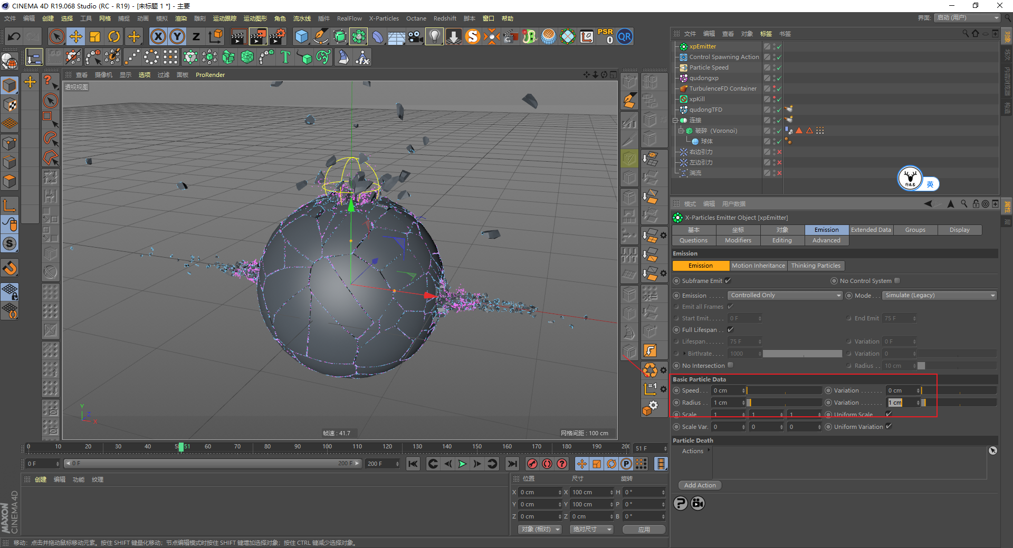Screen dimensions: 1013x548
Task: Open the Emission Controlled Only dropdown
Action: pyautogui.click(x=785, y=295)
